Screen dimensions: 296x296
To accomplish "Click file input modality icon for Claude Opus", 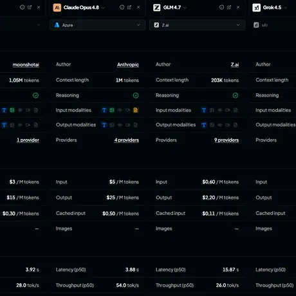I will 136,110.
